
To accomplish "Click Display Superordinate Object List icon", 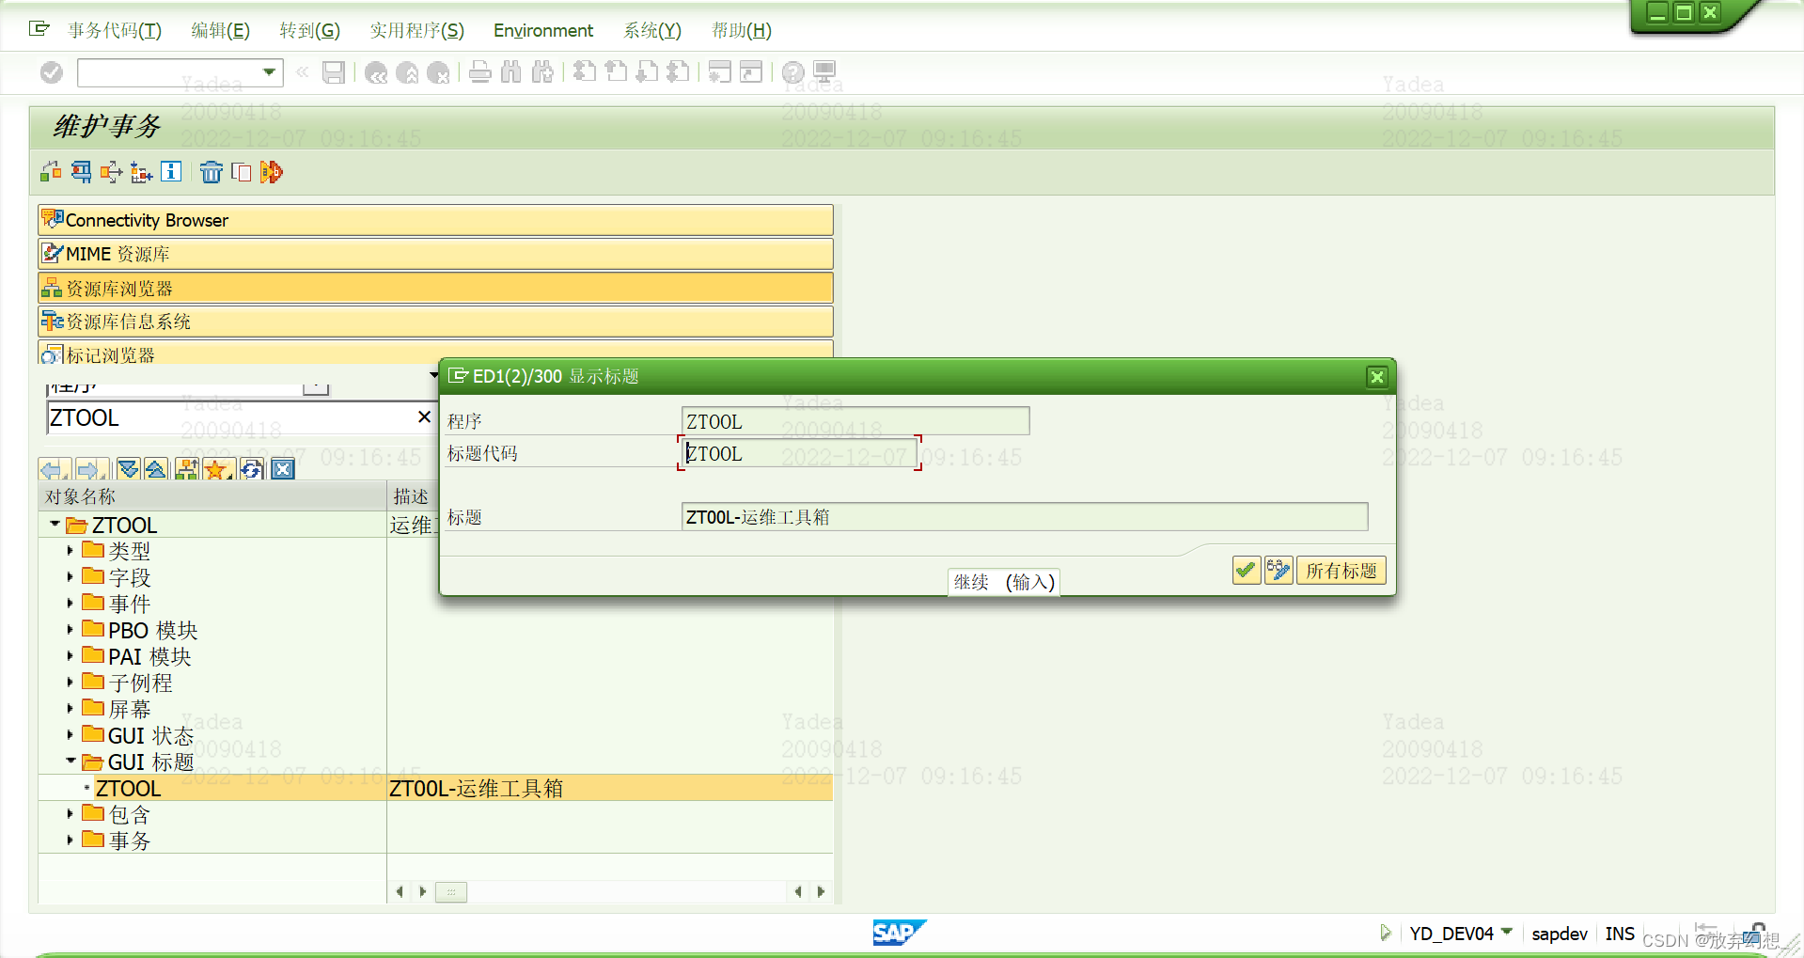I will 187,469.
